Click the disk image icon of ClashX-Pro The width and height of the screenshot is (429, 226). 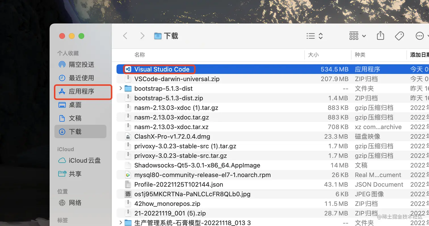128,137
